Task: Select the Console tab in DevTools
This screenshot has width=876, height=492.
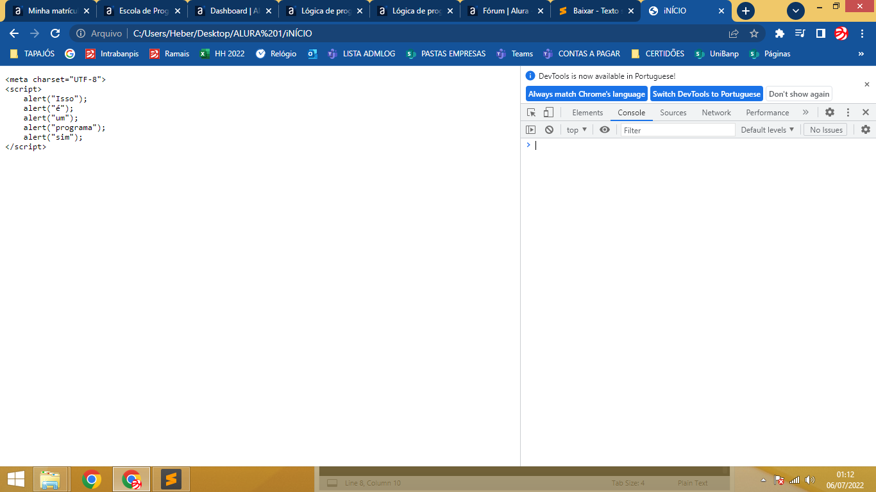Action: pos(632,112)
